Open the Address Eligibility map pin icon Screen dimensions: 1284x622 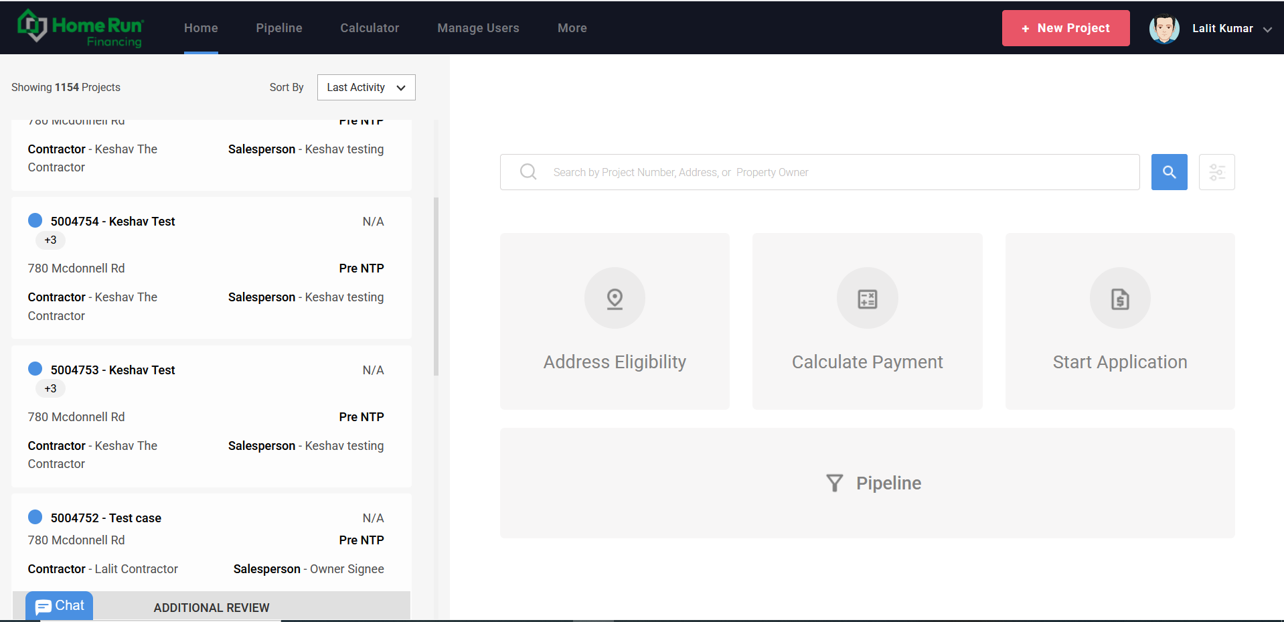pyautogui.click(x=614, y=298)
